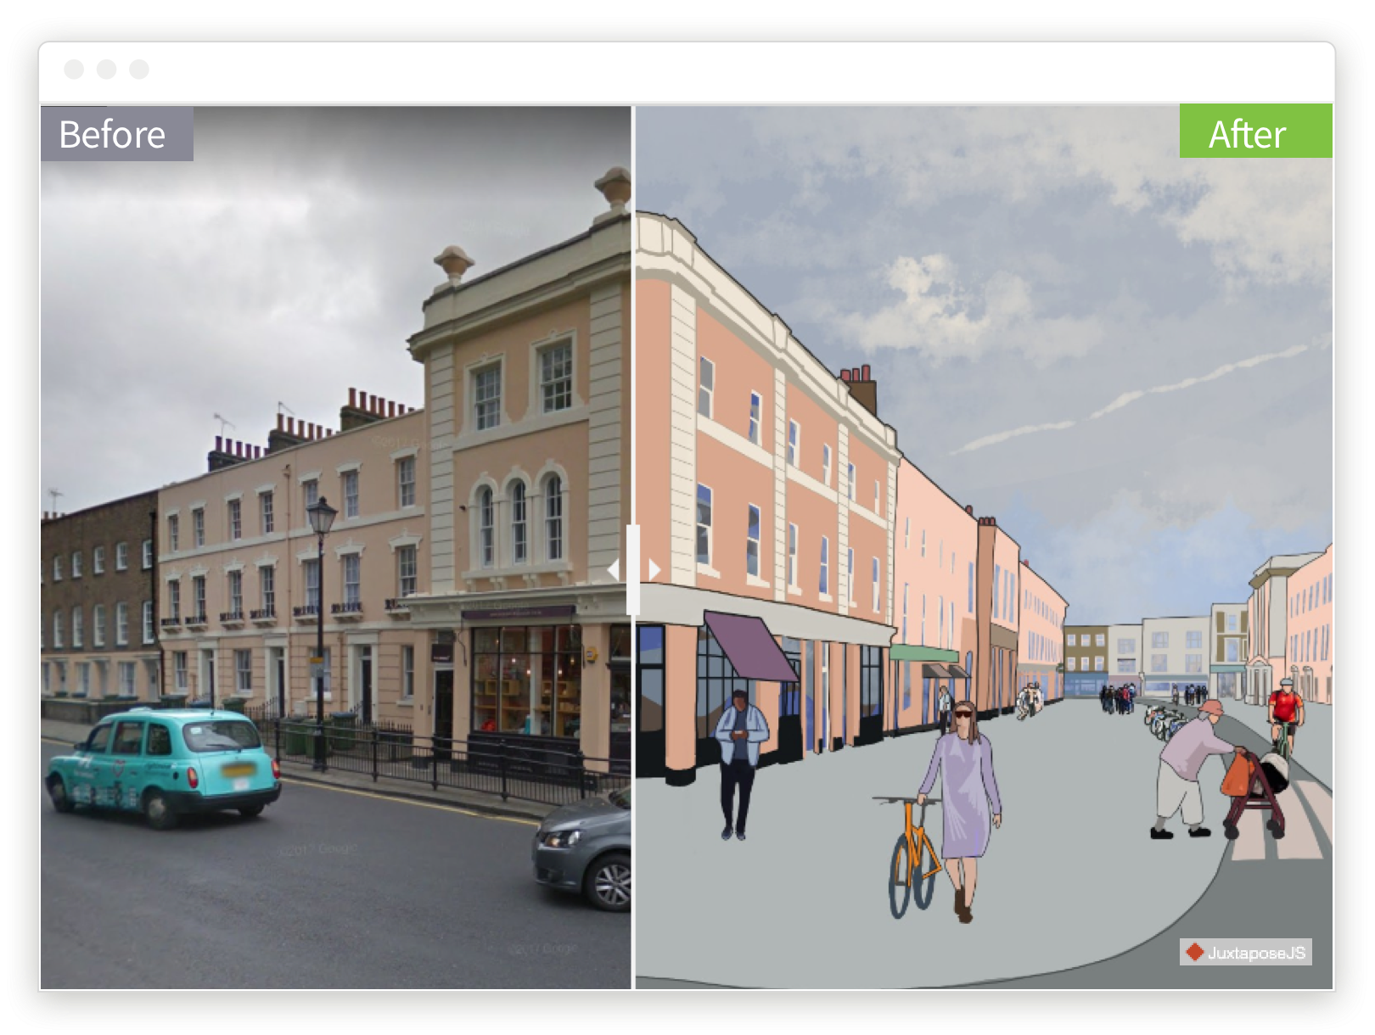1375x1035 pixels.
Task: Click the left arrow on slider handle
Action: pyautogui.click(x=614, y=569)
